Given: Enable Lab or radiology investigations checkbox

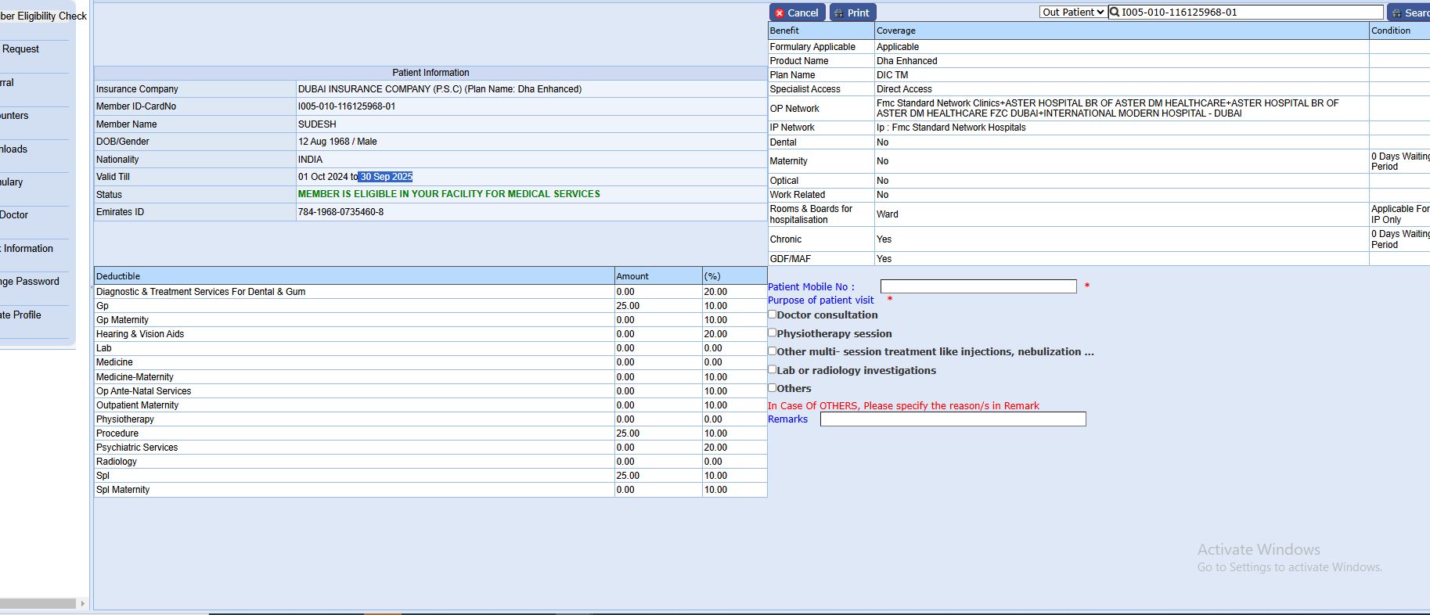Looking at the screenshot, I should coord(773,369).
